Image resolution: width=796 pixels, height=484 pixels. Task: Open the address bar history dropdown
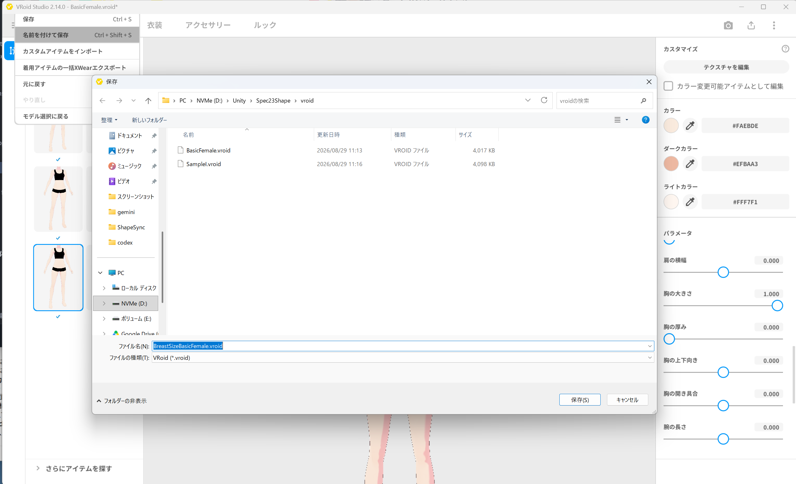528,100
